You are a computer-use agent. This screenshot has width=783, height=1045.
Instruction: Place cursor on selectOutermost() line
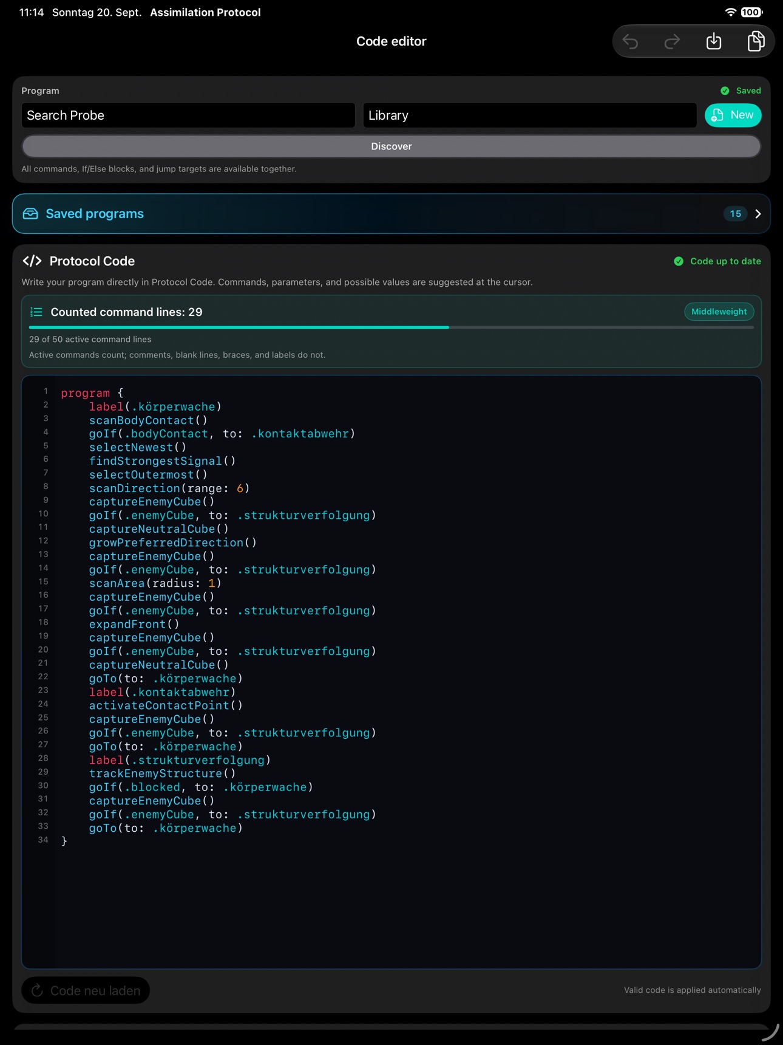coord(148,475)
